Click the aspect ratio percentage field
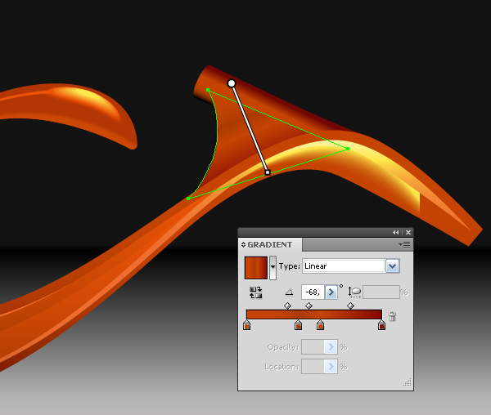The image size is (491, 415). click(x=381, y=292)
